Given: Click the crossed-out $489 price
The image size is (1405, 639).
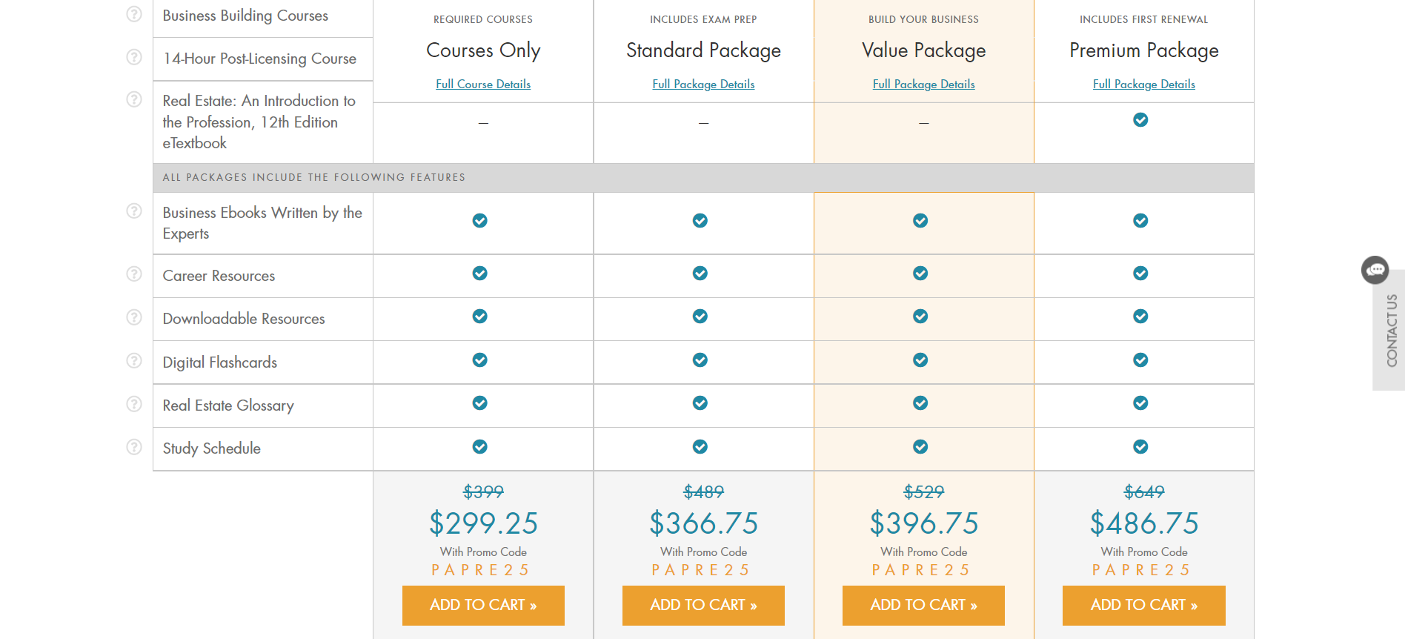Looking at the screenshot, I should (703, 492).
